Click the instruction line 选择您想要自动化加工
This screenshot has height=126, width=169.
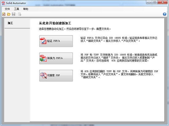75,29
